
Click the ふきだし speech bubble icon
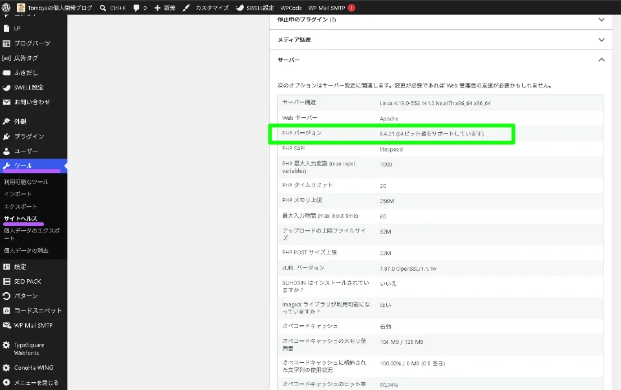click(6, 73)
